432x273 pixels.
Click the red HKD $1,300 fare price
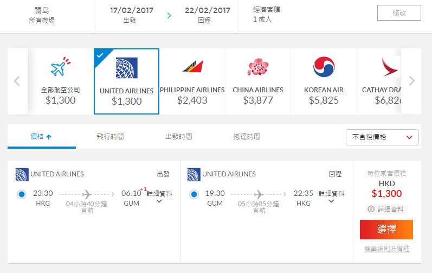386,194
